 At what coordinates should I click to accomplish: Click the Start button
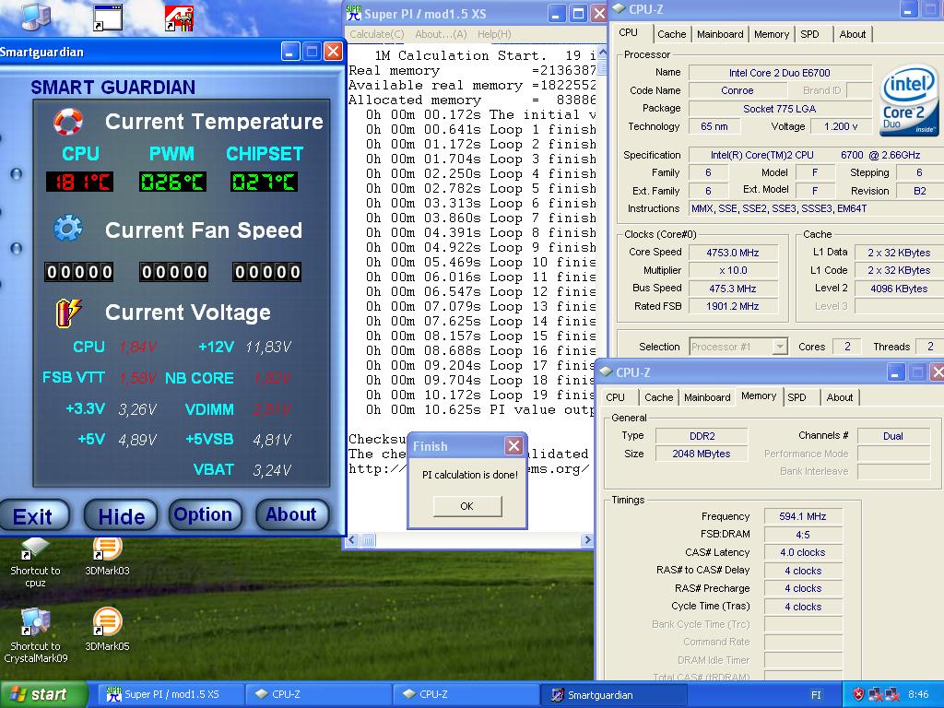point(43,694)
